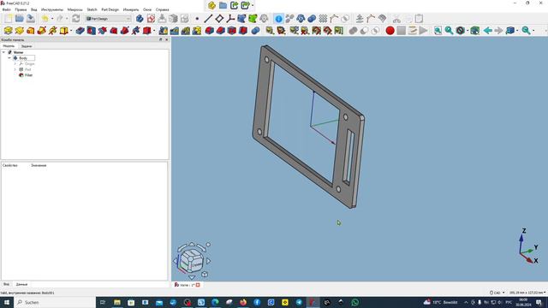Open the macros list icon
The image size is (548, 308).
point(413,31)
